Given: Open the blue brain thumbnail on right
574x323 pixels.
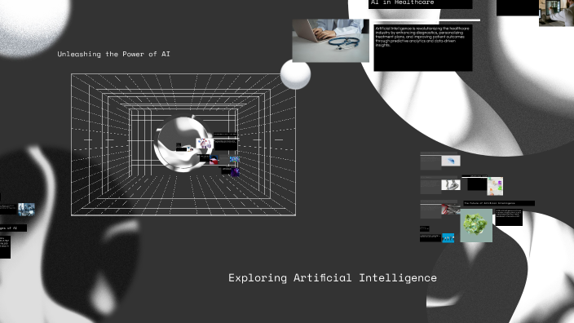Looking at the screenshot, I should pyautogui.click(x=451, y=161).
